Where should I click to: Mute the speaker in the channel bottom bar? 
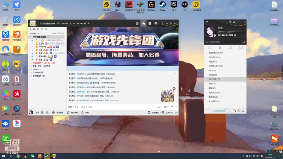pyautogui.click(x=37, y=113)
